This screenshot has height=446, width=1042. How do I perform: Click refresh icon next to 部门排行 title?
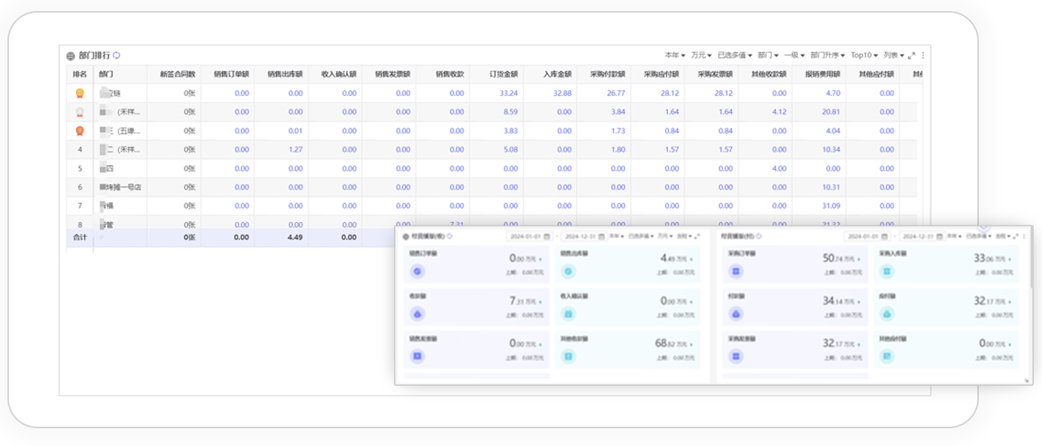tap(117, 56)
